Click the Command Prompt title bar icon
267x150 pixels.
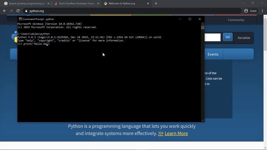[x=20, y=19]
